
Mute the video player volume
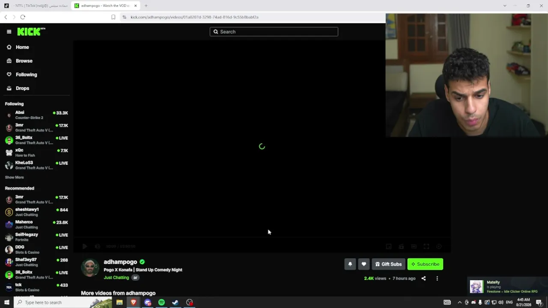click(98, 246)
